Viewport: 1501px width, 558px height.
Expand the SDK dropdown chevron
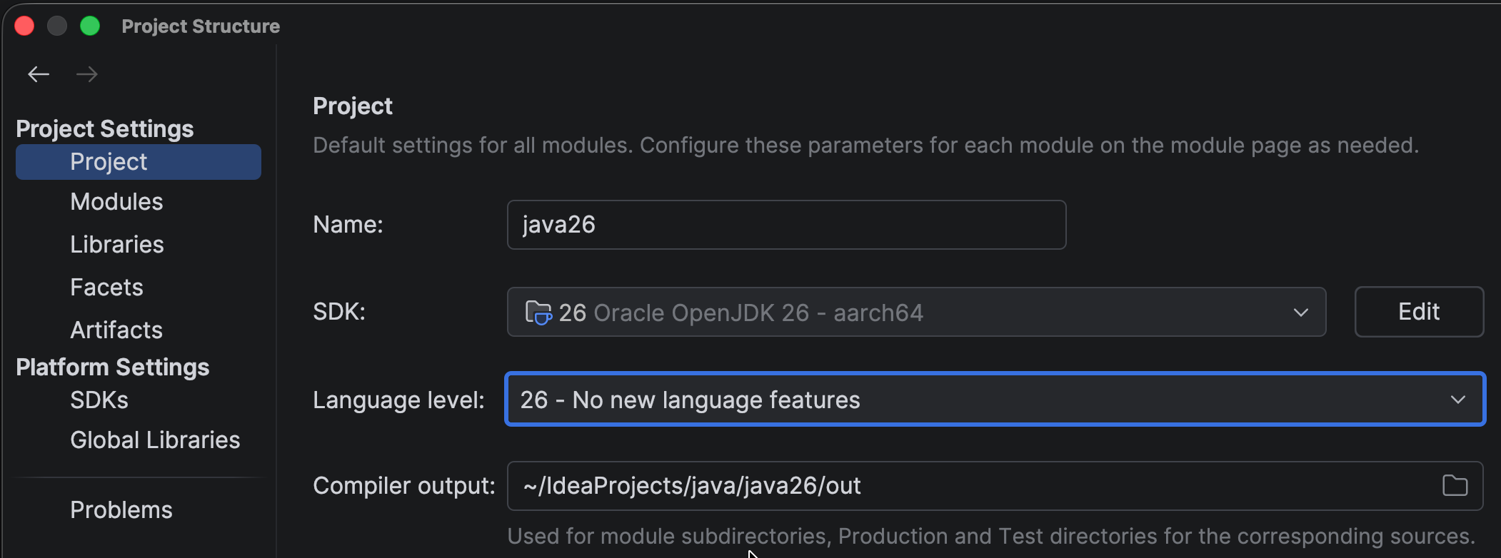[x=1301, y=313]
